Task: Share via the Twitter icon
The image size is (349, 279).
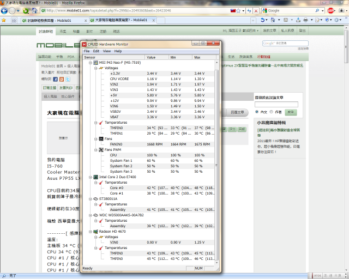Action: (68, 79)
